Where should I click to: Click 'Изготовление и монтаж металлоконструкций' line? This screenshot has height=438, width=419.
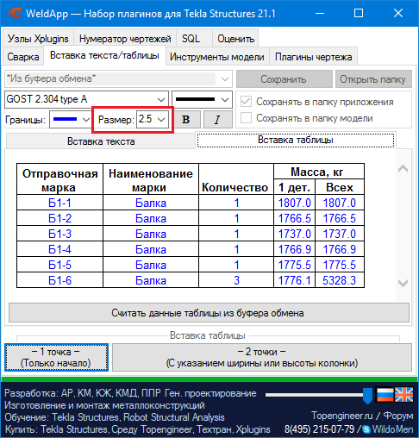click(104, 405)
